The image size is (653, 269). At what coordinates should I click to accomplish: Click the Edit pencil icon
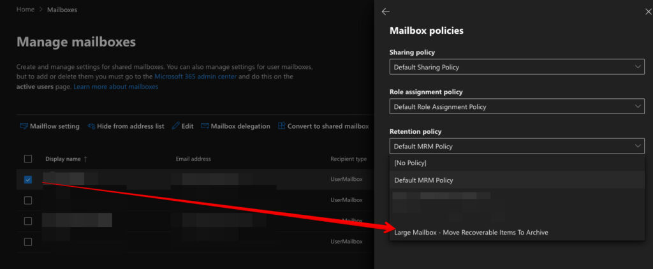176,126
